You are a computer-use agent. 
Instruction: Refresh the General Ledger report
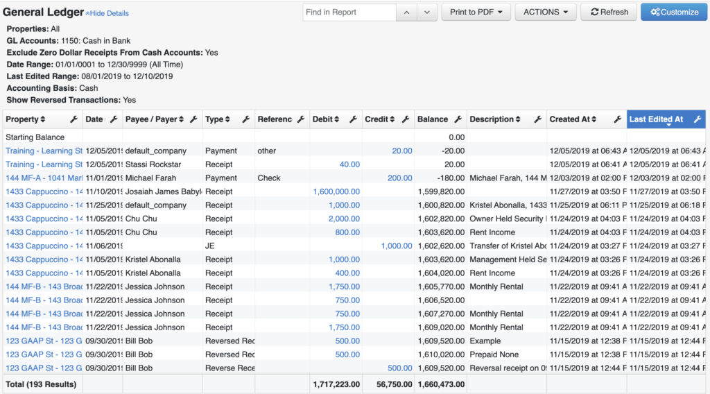(609, 12)
